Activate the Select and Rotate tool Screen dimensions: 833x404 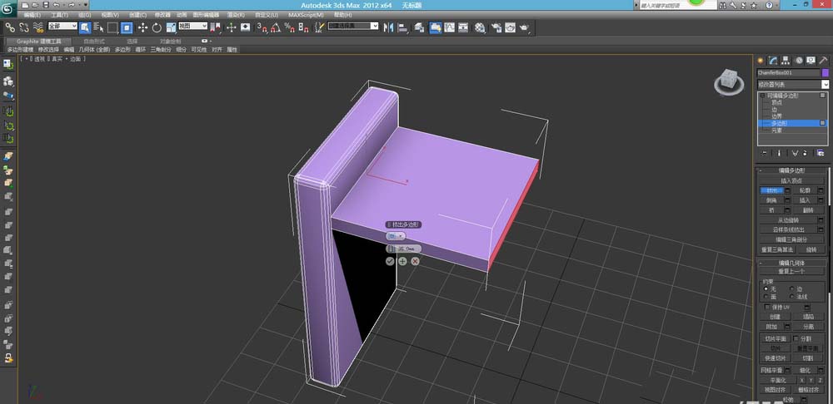[x=157, y=27]
